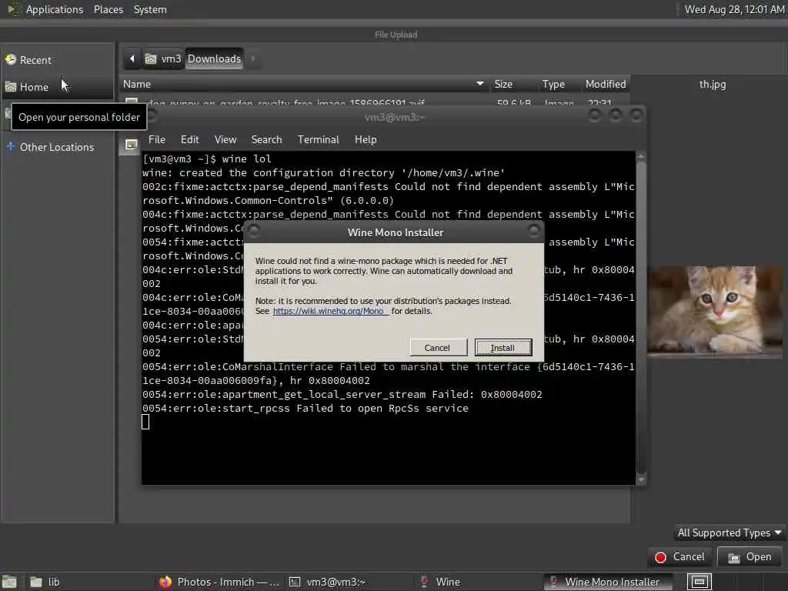Click the back arrow in path bar
Screen dimensions: 788x591
(x=132, y=58)
